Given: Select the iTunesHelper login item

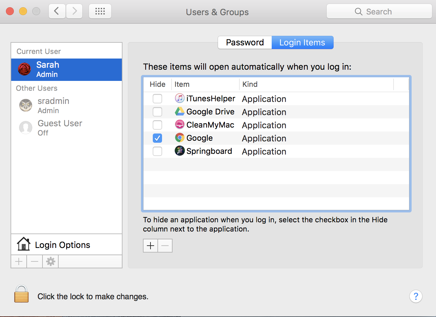Looking at the screenshot, I should (210, 99).
